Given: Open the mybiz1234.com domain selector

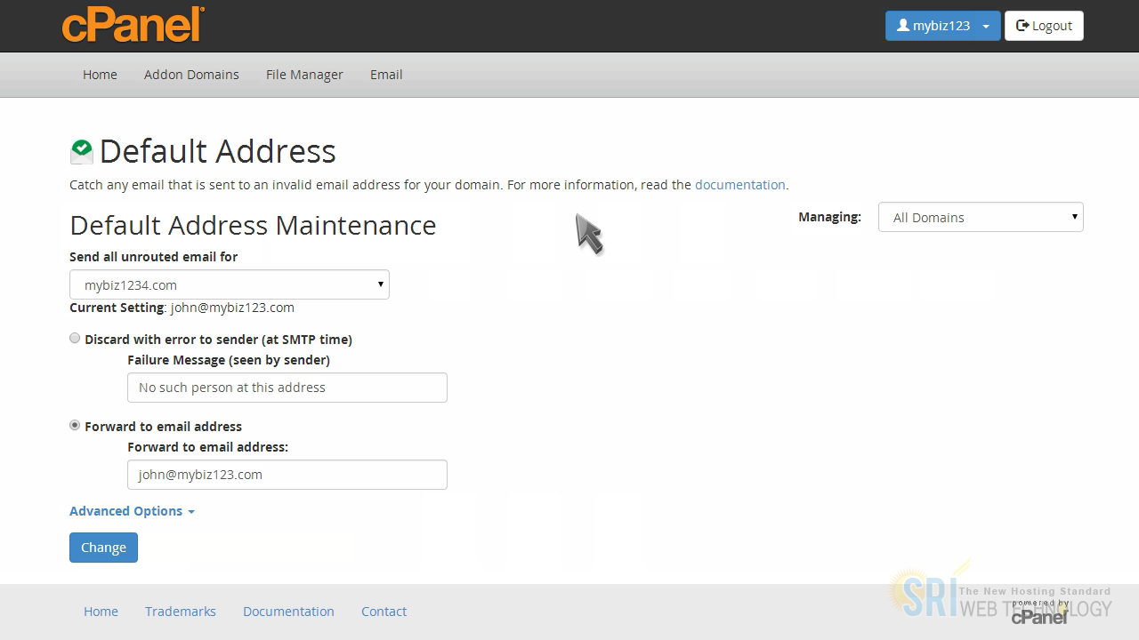Looking at the screenshot, I should coord(230,284).
